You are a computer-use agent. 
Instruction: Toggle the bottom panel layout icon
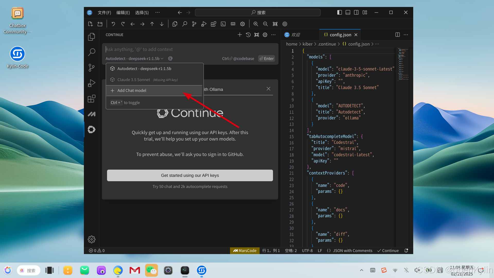(348, 12)
